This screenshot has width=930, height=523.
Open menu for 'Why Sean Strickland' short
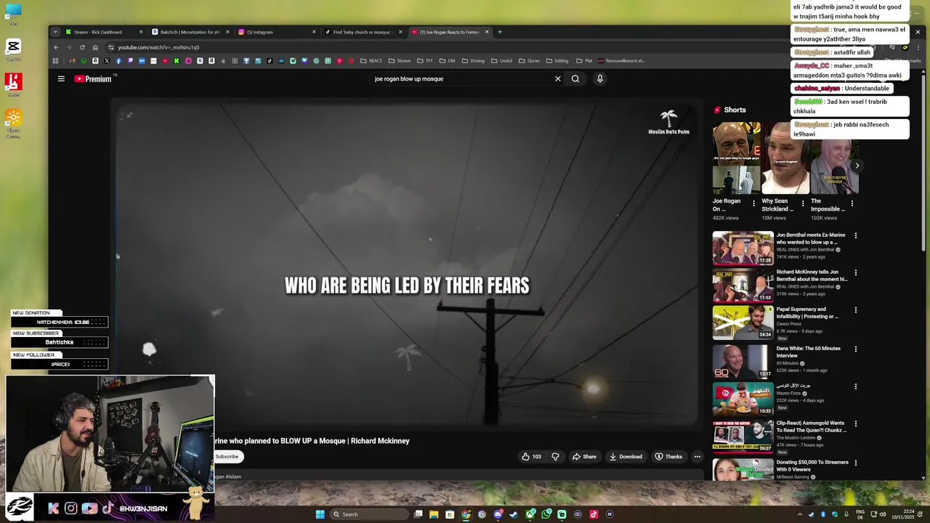click(x=803, y=204)
